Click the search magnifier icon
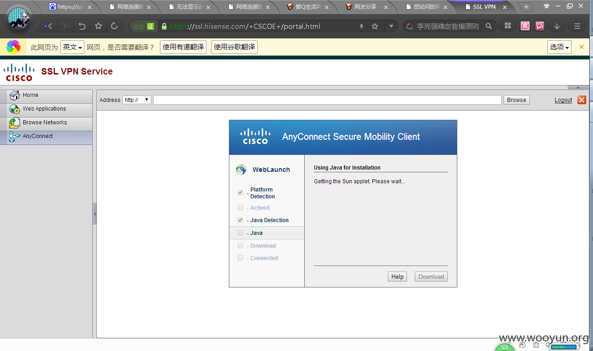 tap(488, 26)
